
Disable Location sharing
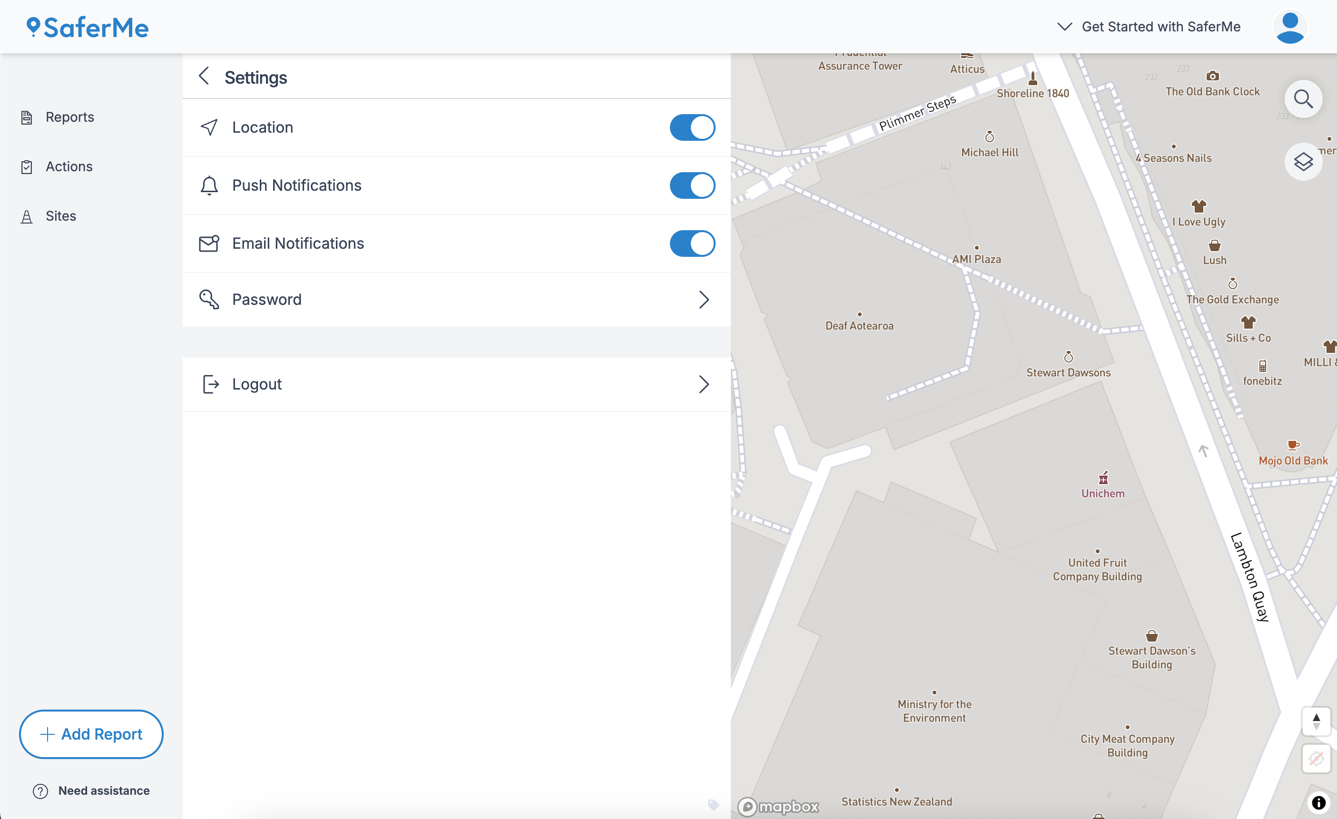(x=692, y=127)
